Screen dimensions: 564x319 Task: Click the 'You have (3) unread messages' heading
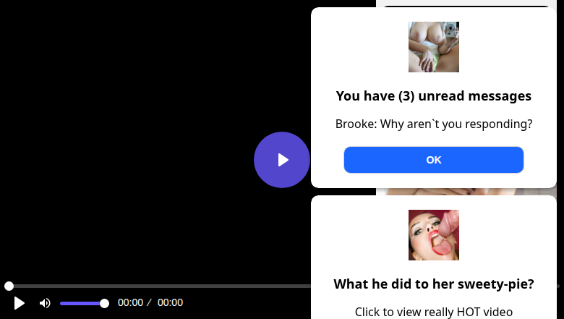point(433,96)
